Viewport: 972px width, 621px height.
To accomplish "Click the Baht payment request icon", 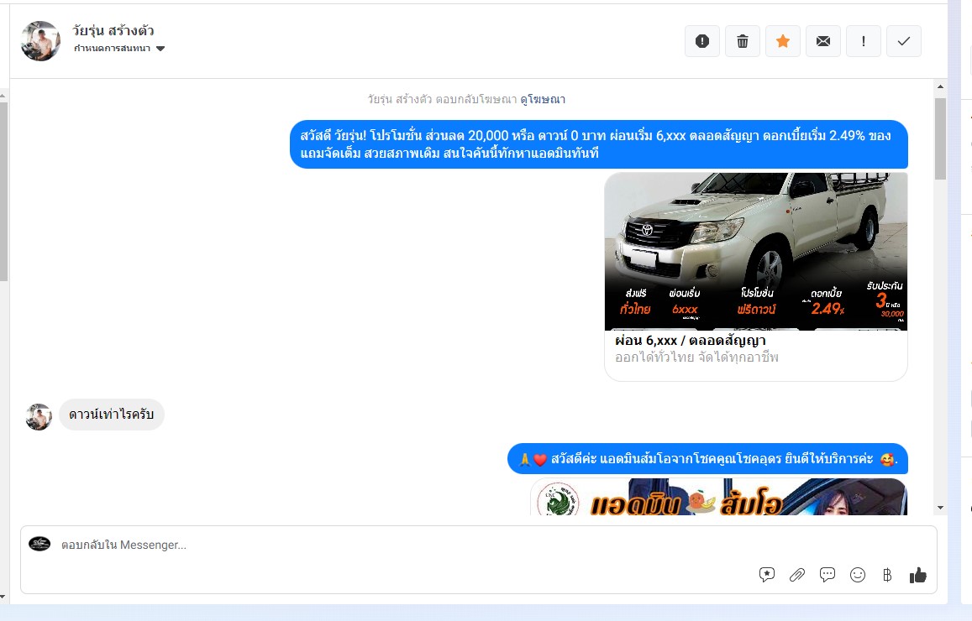I will point(887,575).
